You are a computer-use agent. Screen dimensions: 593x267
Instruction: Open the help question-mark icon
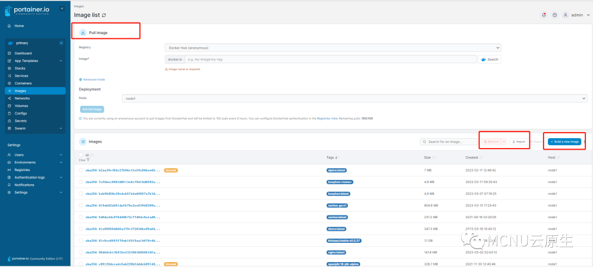(x=555, y=15)
